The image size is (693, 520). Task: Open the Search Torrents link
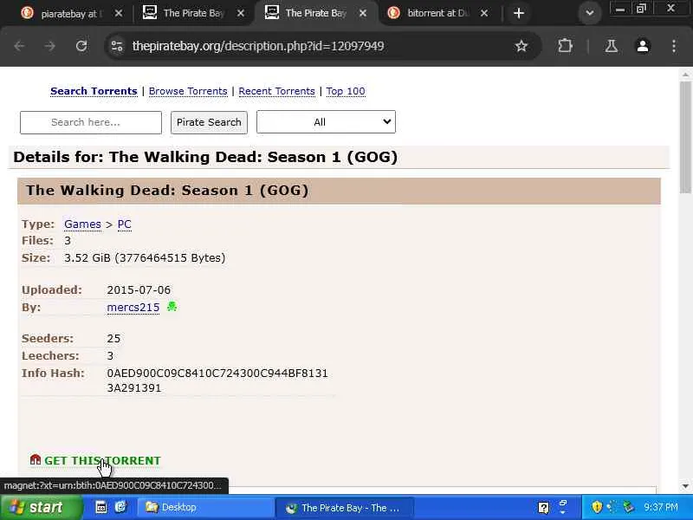pyautogui.click(x=94, y=91)
